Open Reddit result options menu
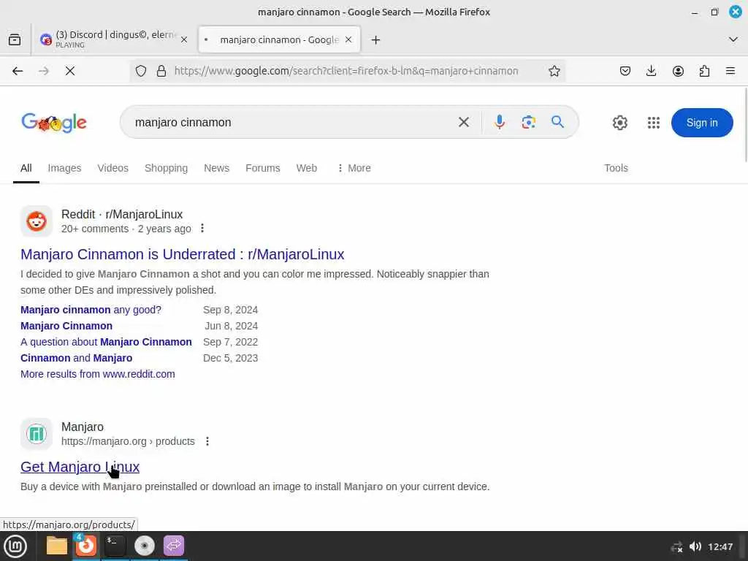Viewport: 748px width, 561px height. (x=202, y=229)
